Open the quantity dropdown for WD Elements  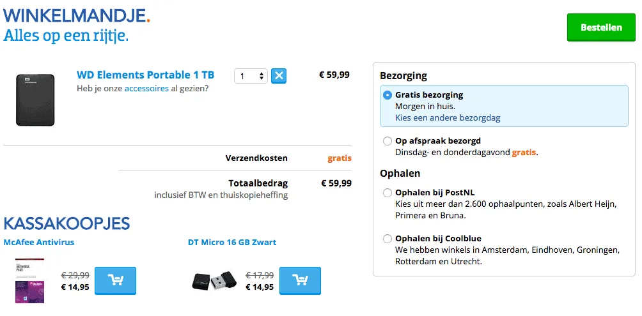click(x=251, y=76)
